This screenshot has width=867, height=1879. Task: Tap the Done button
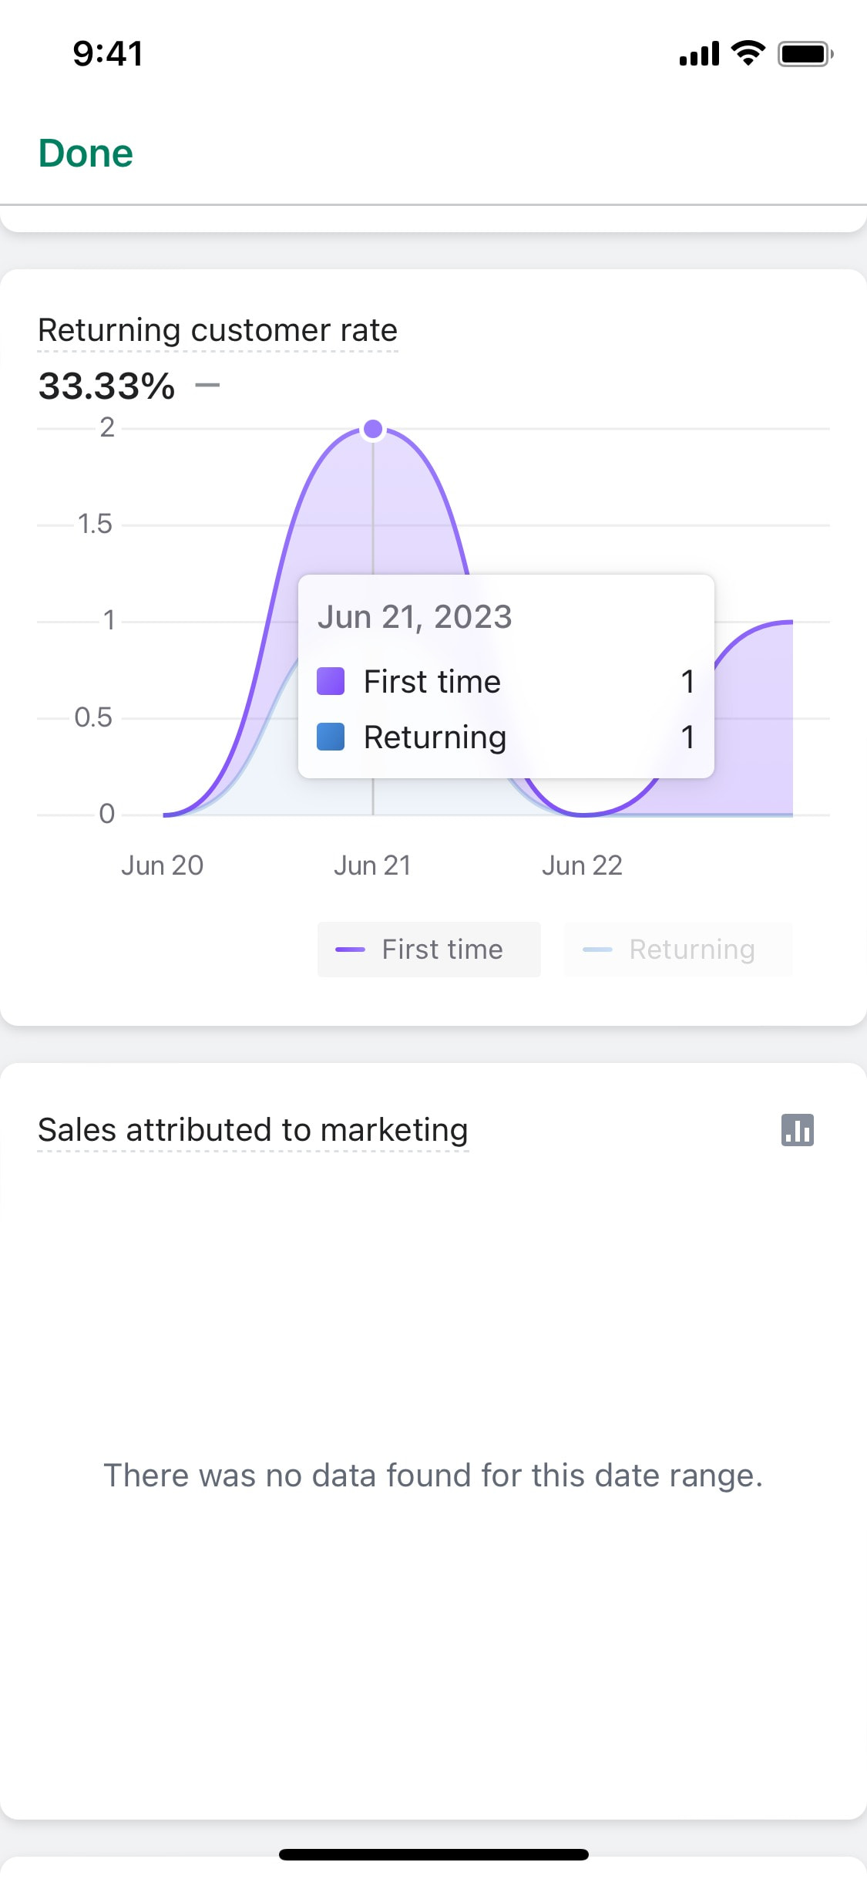86,153
